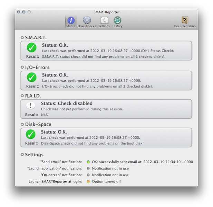Expand the I/O-Errors section arrow
Screen dimensions: 213x207
(x=22, y=67)
